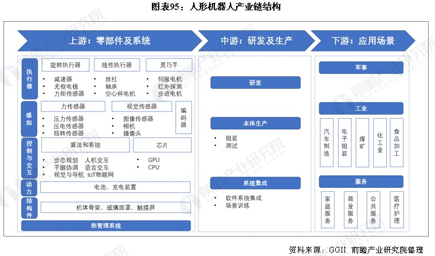The height and width of the screenshot is (256, 435).
Task: Click the 减速器 list item
Action: pyautogui.click(x=63, y=79)
